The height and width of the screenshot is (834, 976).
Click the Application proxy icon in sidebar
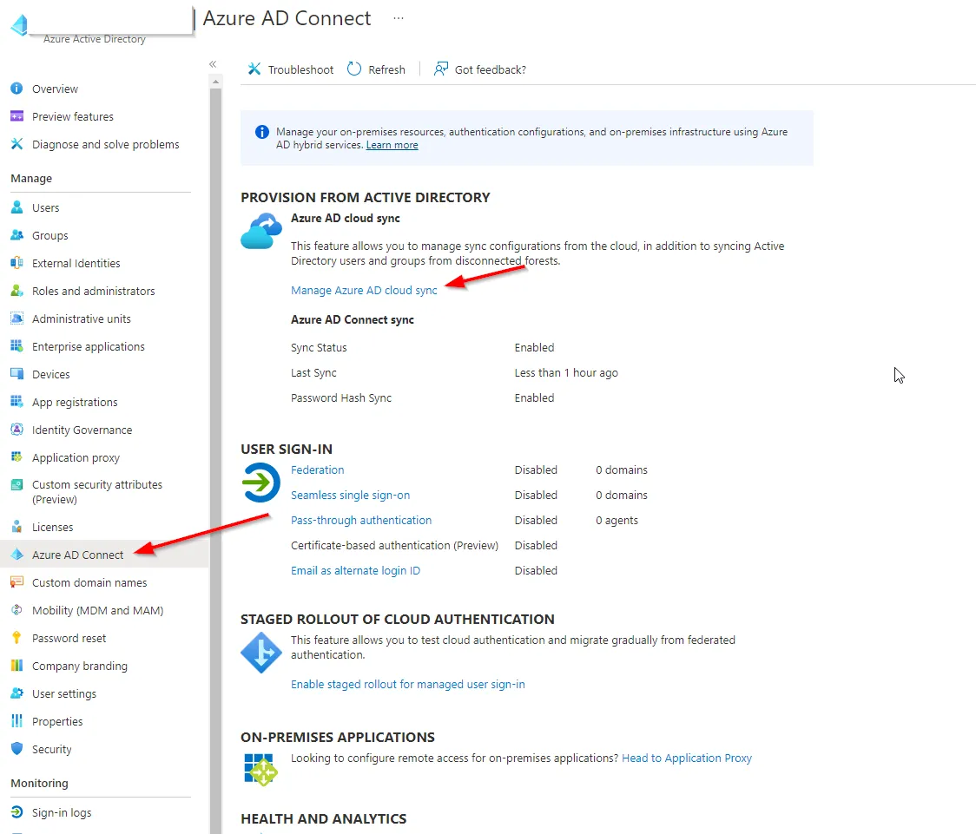click(16, 457)
